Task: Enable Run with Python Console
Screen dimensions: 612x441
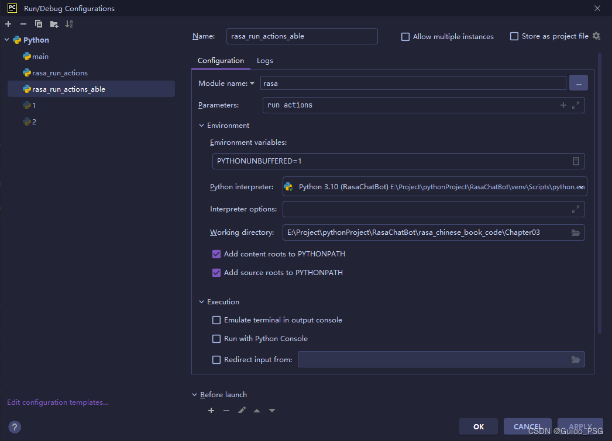Action: (x=216, y=339)
